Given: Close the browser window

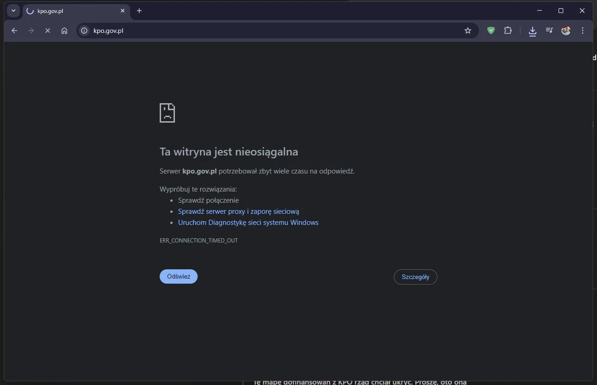Looking at the screenshot, I should (x=582, y=11).
